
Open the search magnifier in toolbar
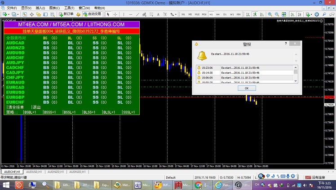[324, 14]
